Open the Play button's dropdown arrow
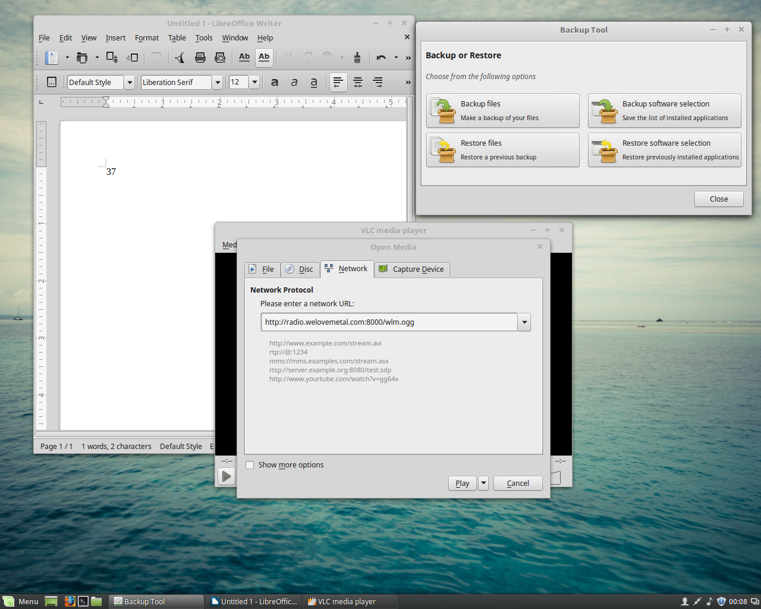The image size is (761, 609). tap(483, 483)
